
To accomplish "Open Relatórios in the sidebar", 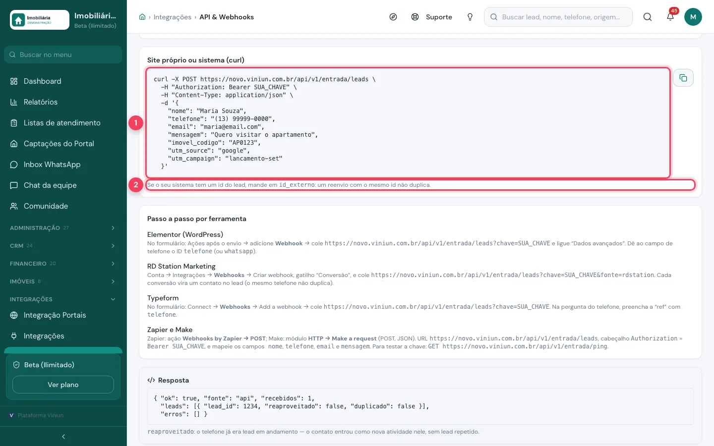I will coord(63,102).
